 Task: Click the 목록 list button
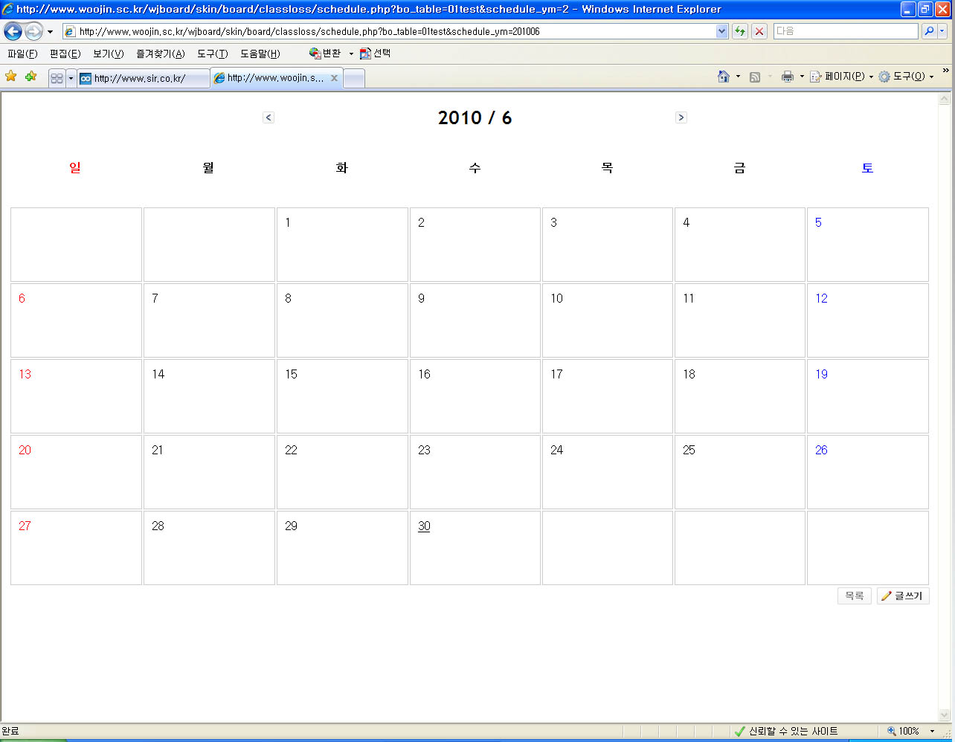854,596
